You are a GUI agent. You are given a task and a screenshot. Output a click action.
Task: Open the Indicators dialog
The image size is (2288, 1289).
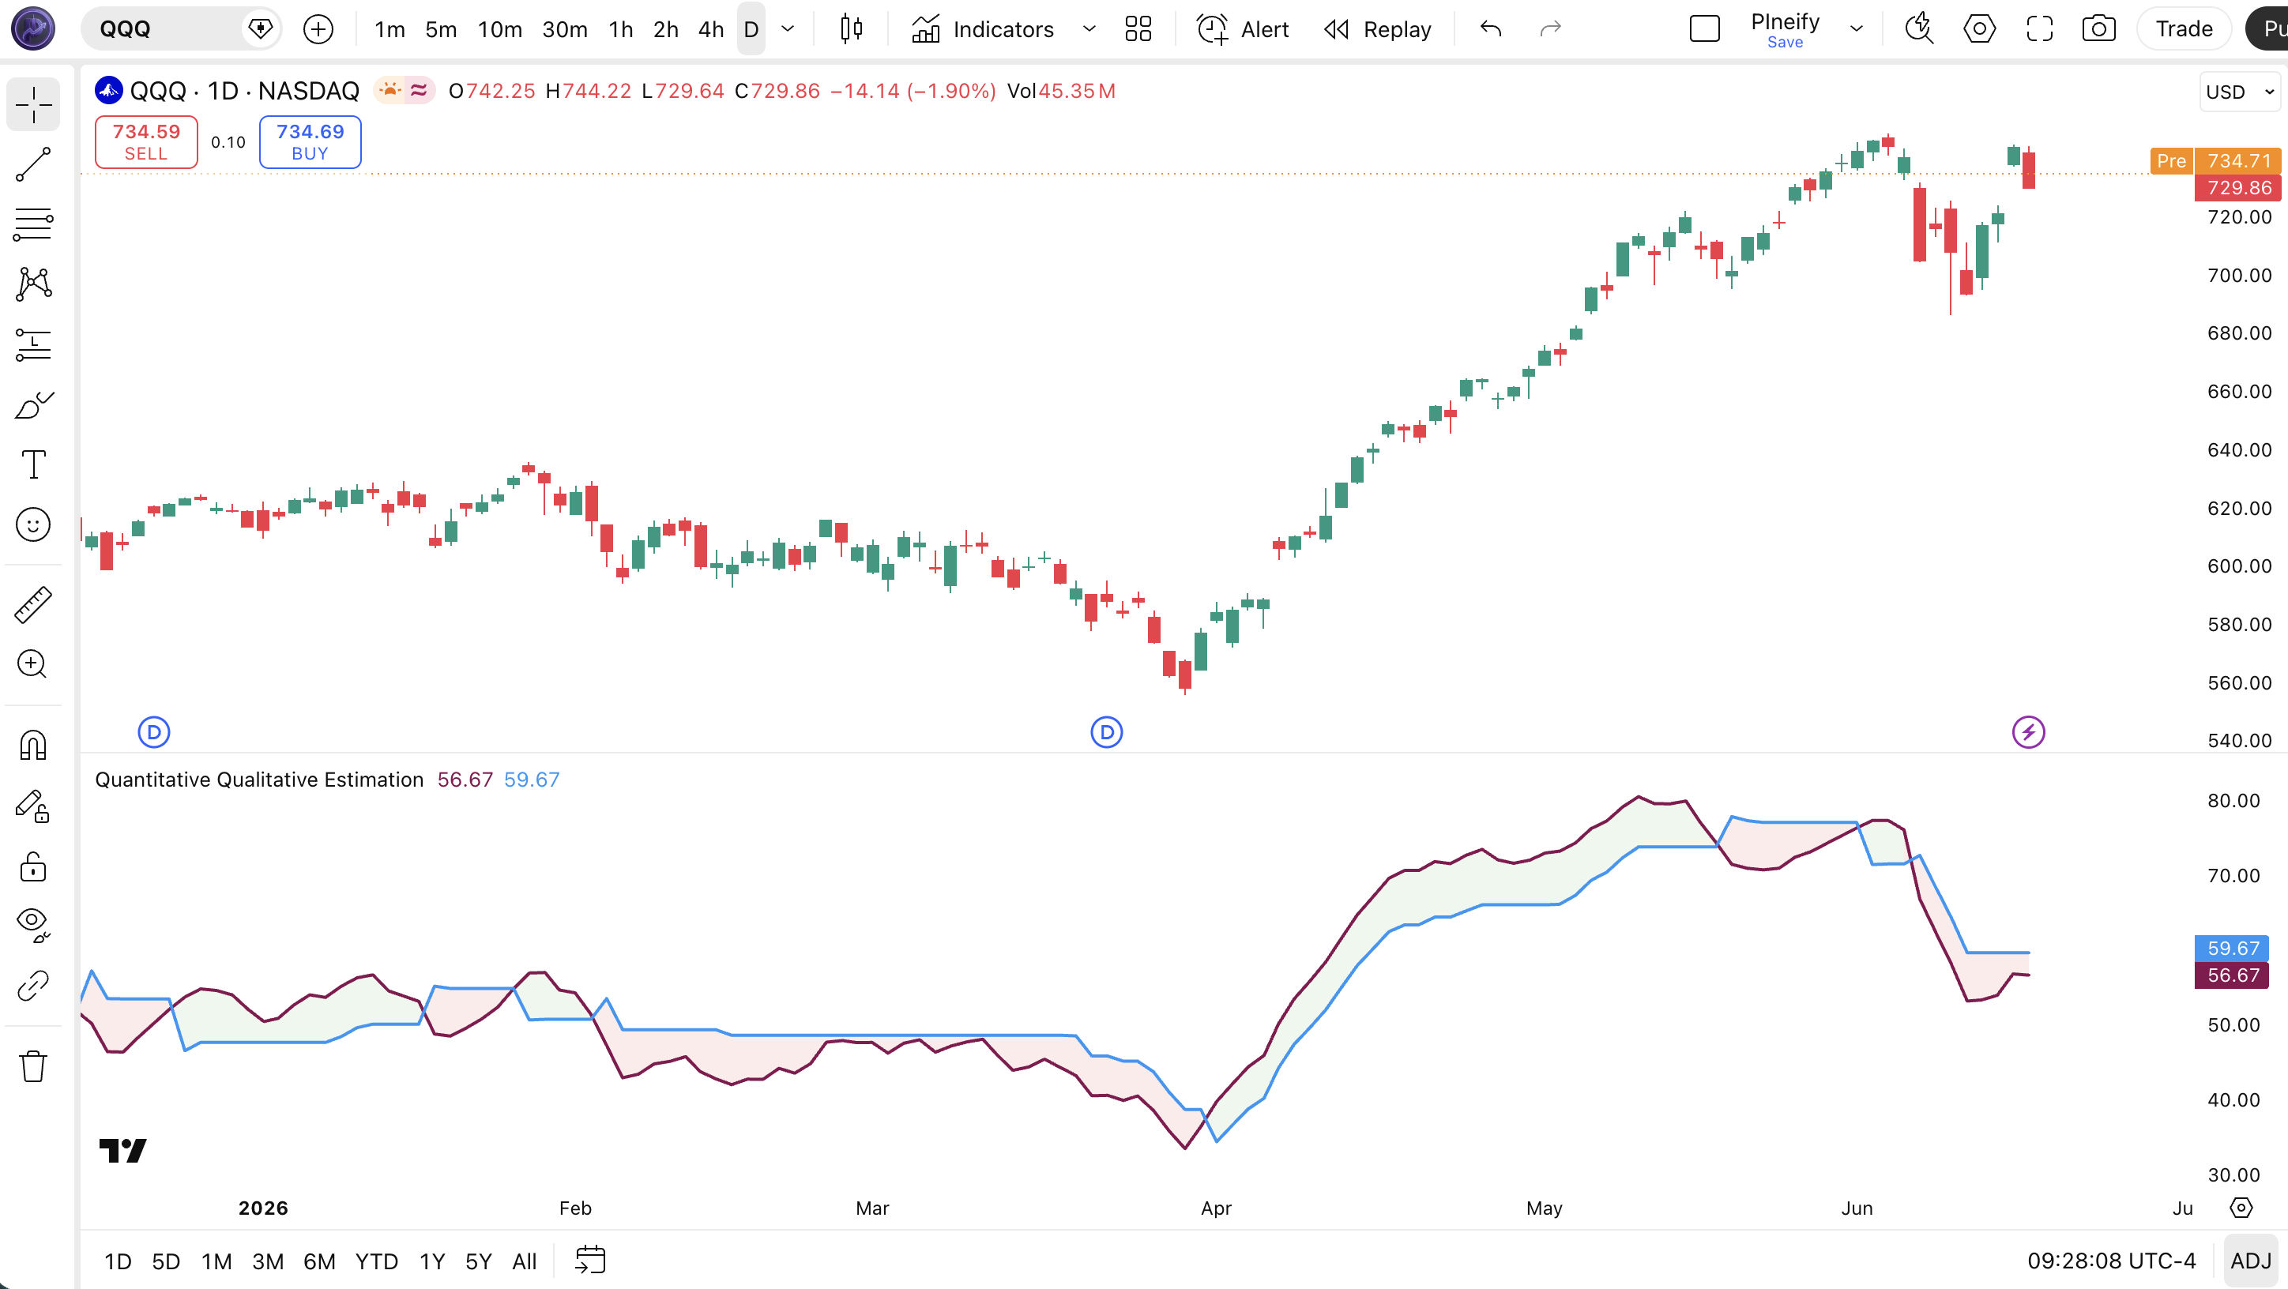982,29
